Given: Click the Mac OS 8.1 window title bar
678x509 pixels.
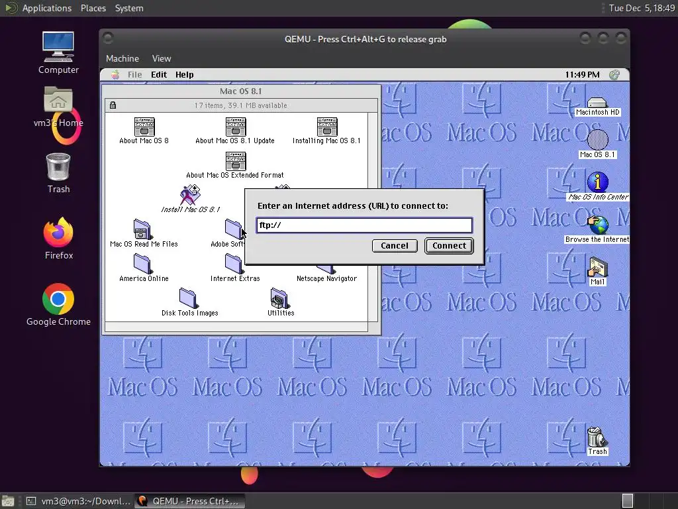Looking at the screenshot, I should [x=241, y=91].
